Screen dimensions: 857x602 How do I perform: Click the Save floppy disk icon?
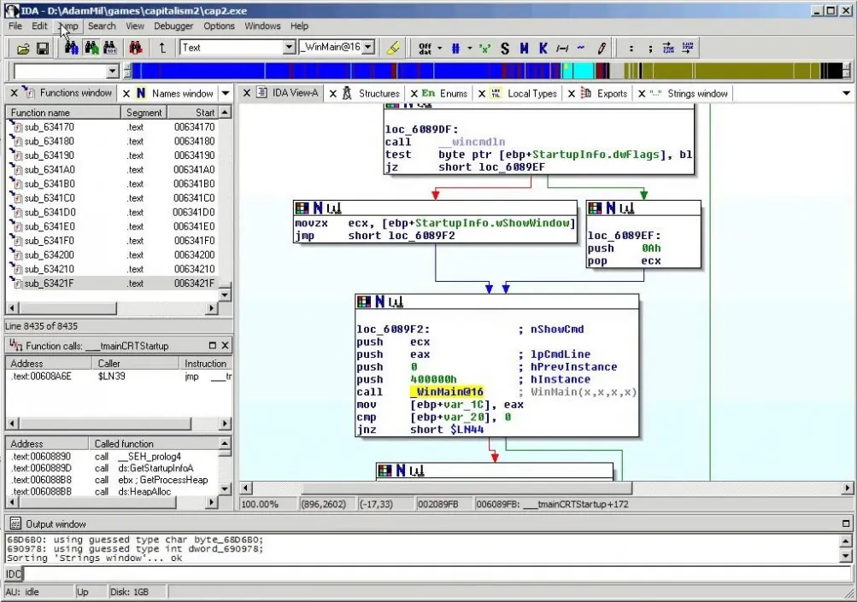point(42,49)
